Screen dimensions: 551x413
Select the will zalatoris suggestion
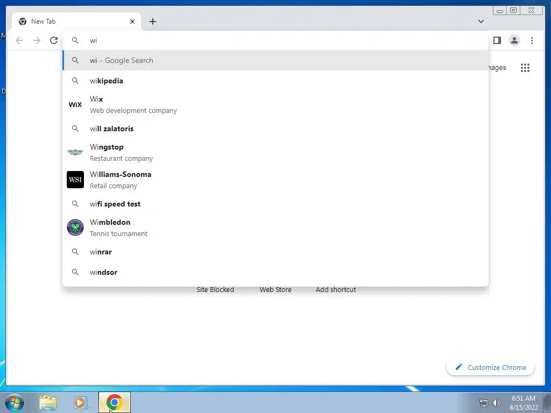point(275,129)
